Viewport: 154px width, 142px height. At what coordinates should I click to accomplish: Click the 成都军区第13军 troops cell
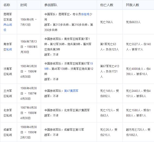[69, 132]
